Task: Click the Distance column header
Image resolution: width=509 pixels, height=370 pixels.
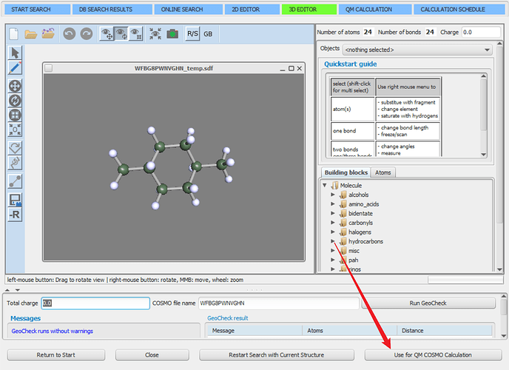Action: point(445,330)
